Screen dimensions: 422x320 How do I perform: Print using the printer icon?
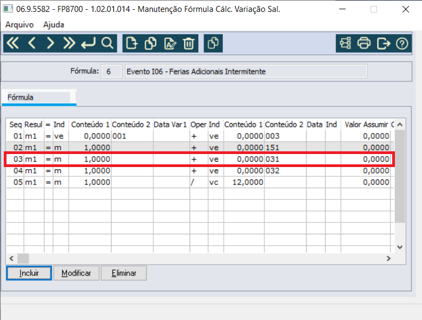tap(364, 43)
